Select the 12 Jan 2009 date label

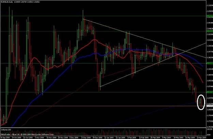(108, 138)
